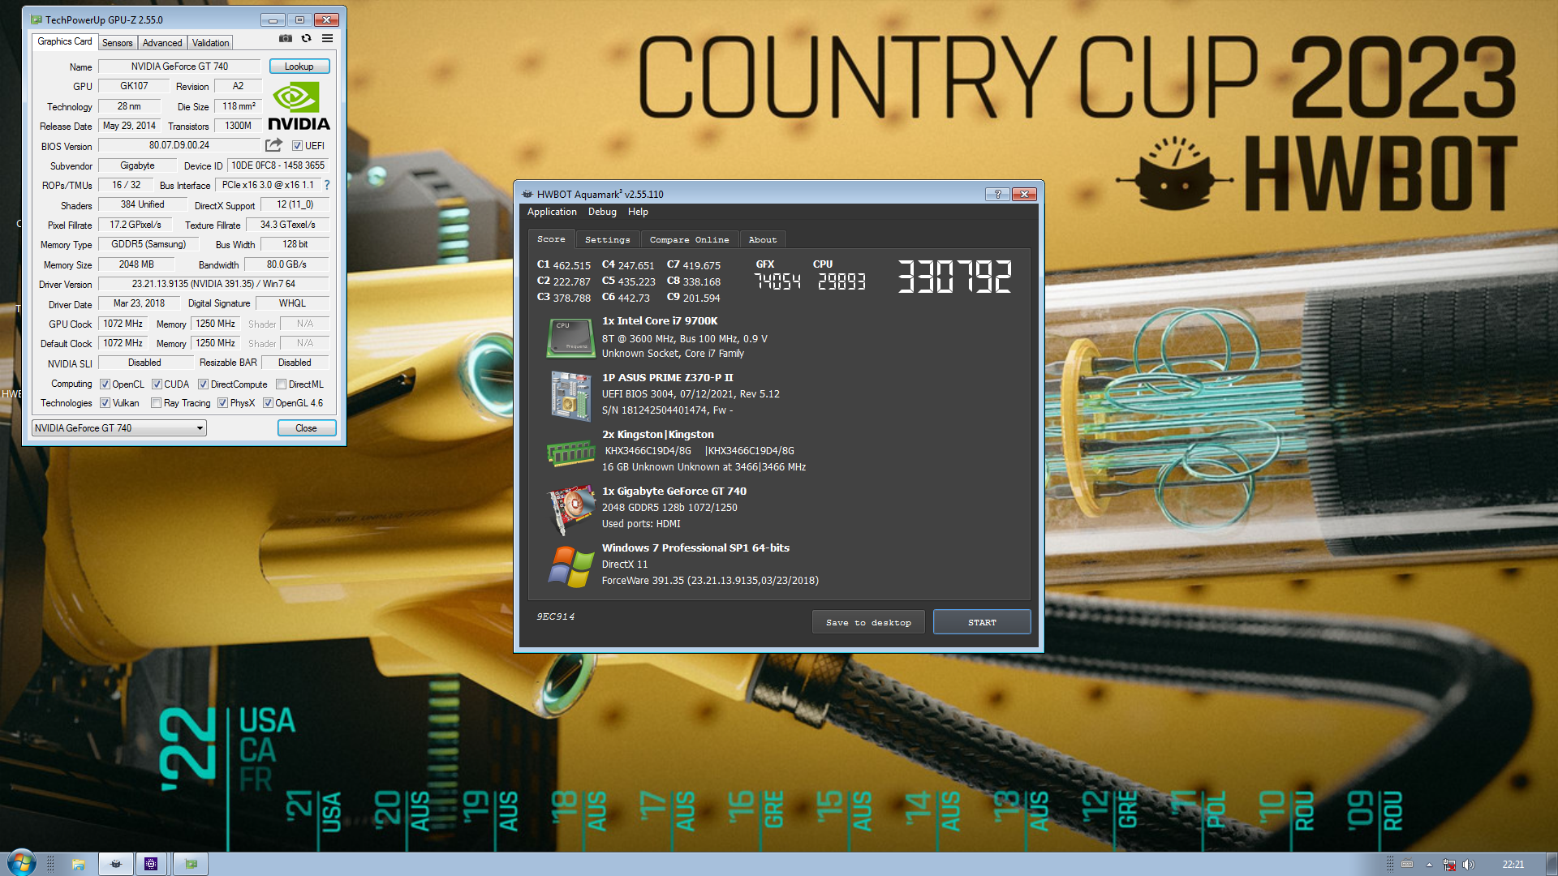
Task: Click the NVIDIA logo in GPU-Z
Action: [299, 105]
